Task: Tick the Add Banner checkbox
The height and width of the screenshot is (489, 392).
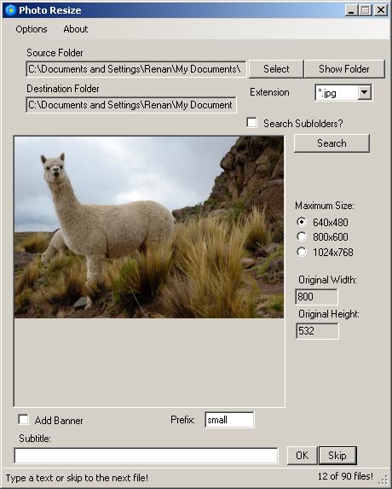Action: click(x=23, y=420)
